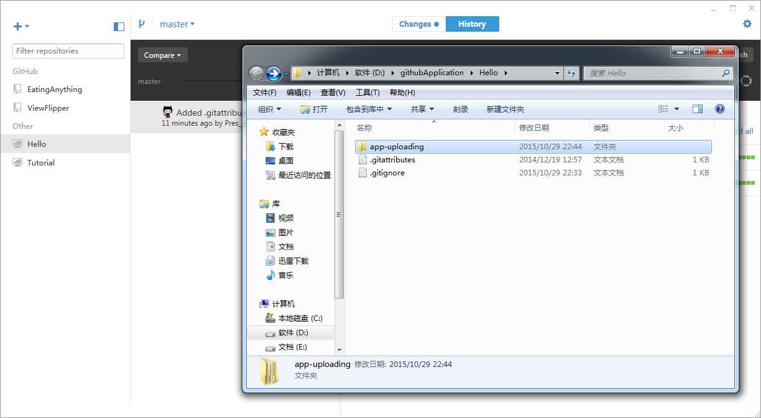
Task: Select 本地磁盘 (C:) drive
Action: click(x=294, y=318)
